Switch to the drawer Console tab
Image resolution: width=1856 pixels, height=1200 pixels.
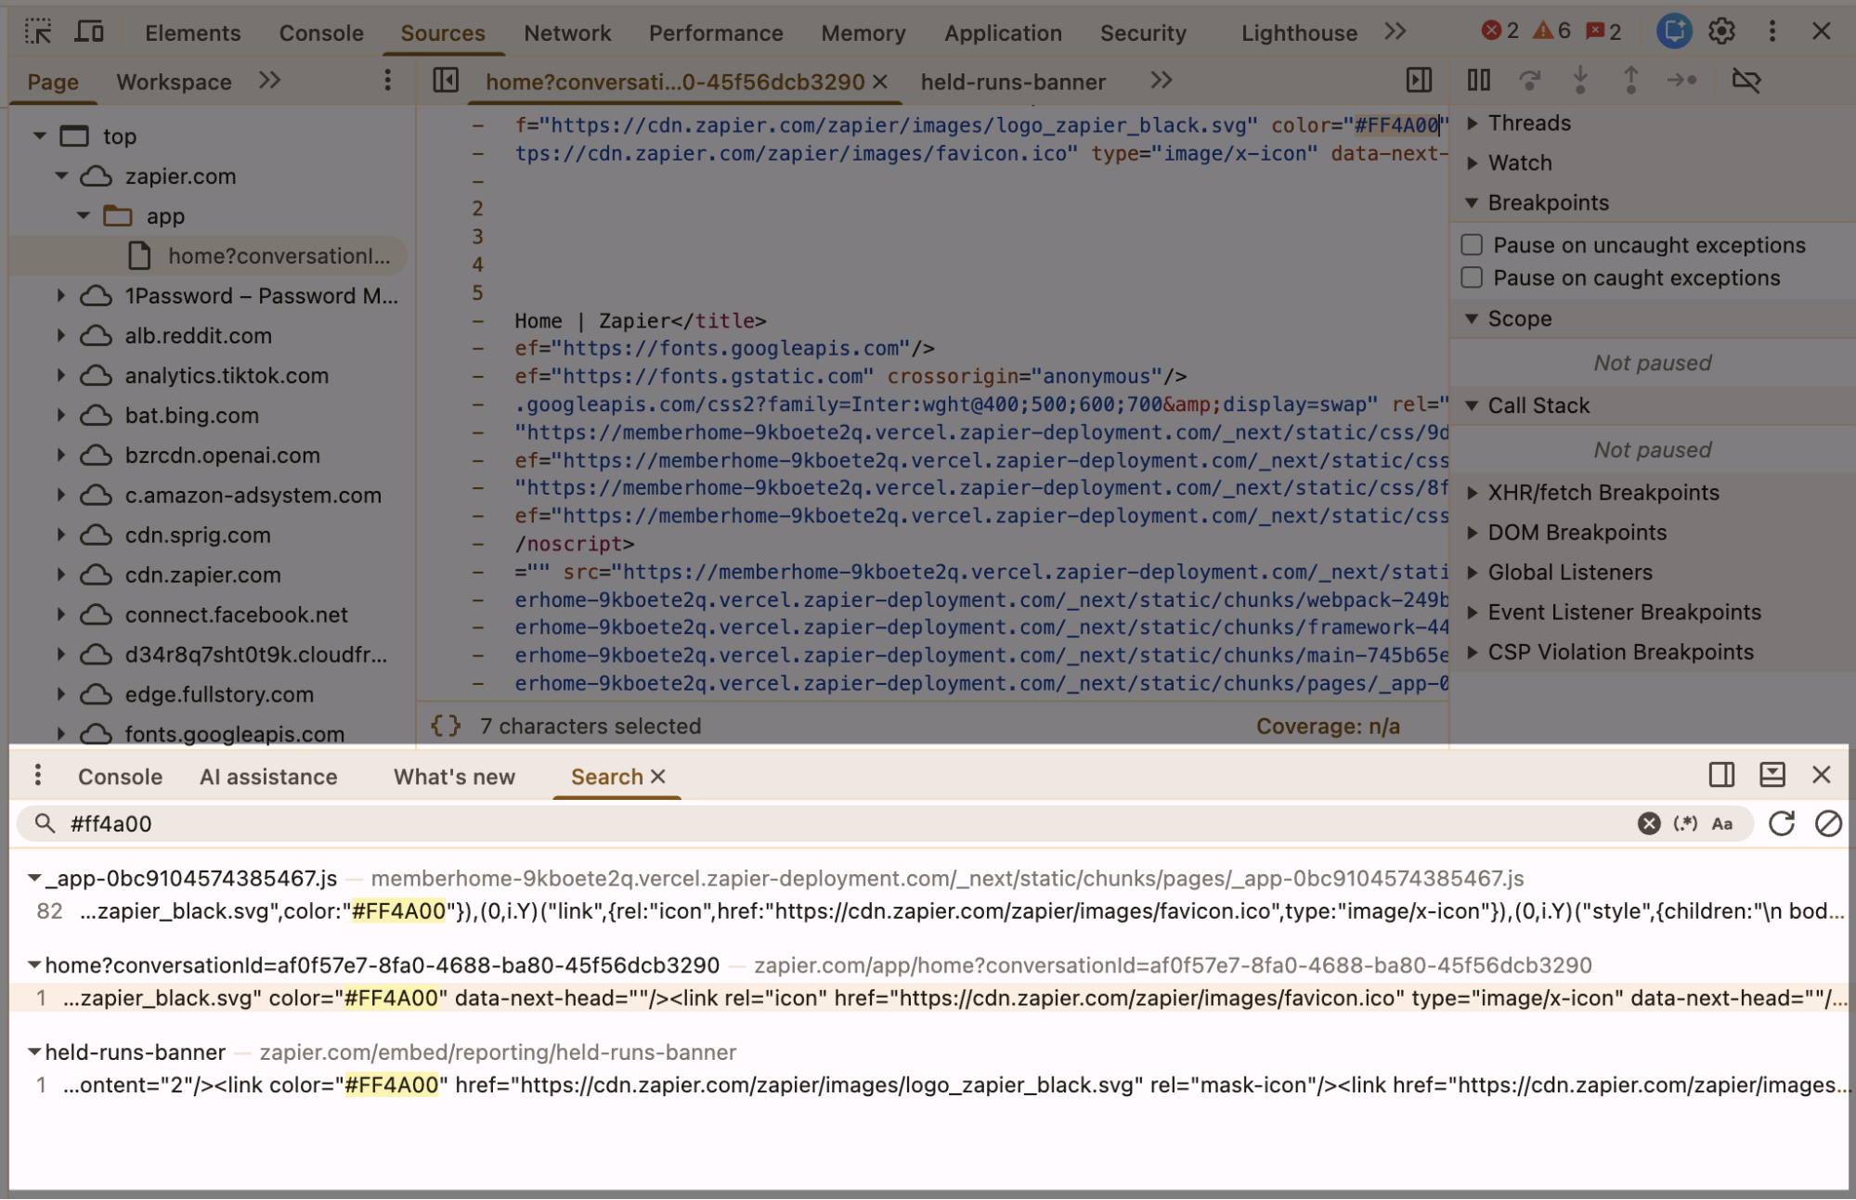pyautogui.click(x=120, y=777)
